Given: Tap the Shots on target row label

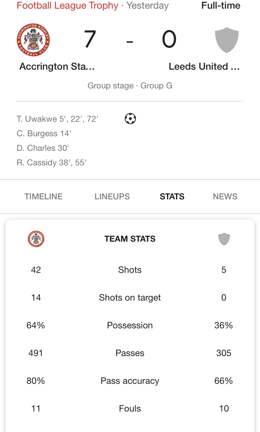Looking at the screenshot, I should tap(130, 297).
